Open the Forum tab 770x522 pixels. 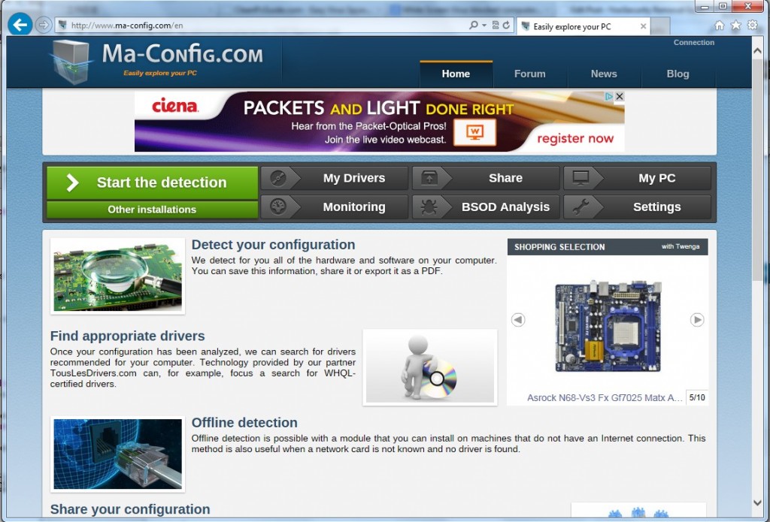(529, 74)
